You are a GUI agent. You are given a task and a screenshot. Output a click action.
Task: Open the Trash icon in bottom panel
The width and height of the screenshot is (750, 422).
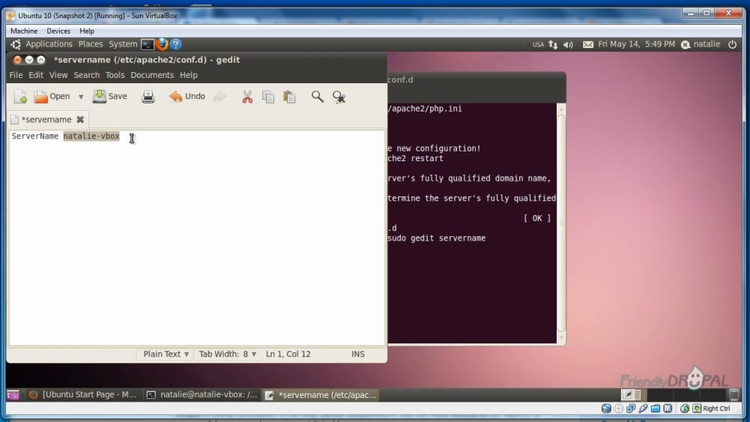point(734,395)
